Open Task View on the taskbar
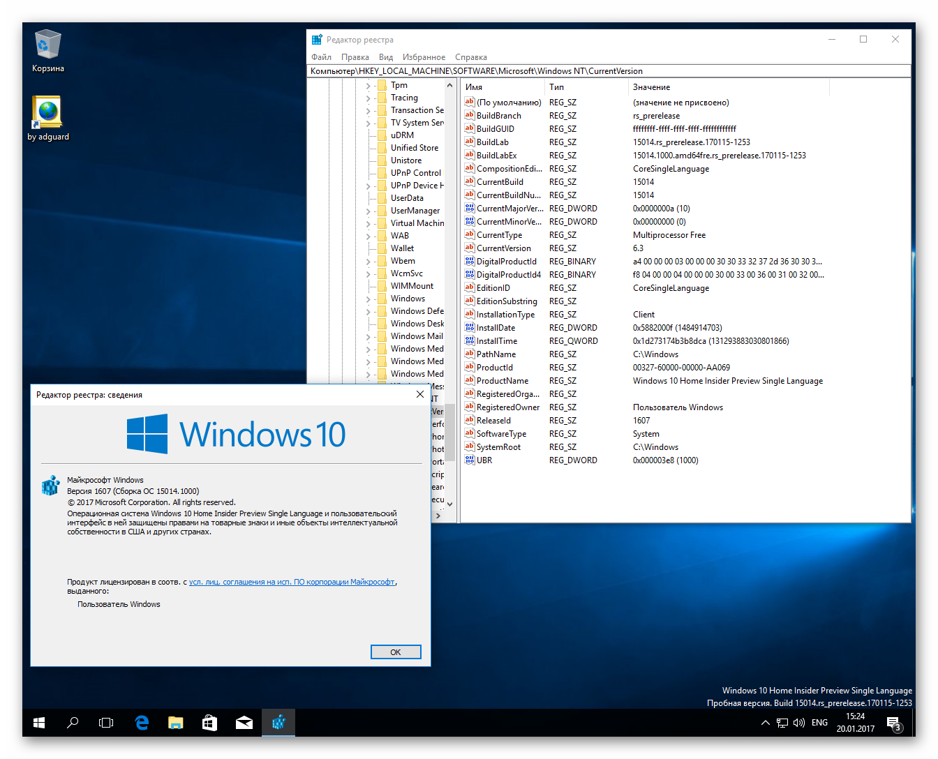The width and height of the screenshot is (938, 759). pos(106,723)
